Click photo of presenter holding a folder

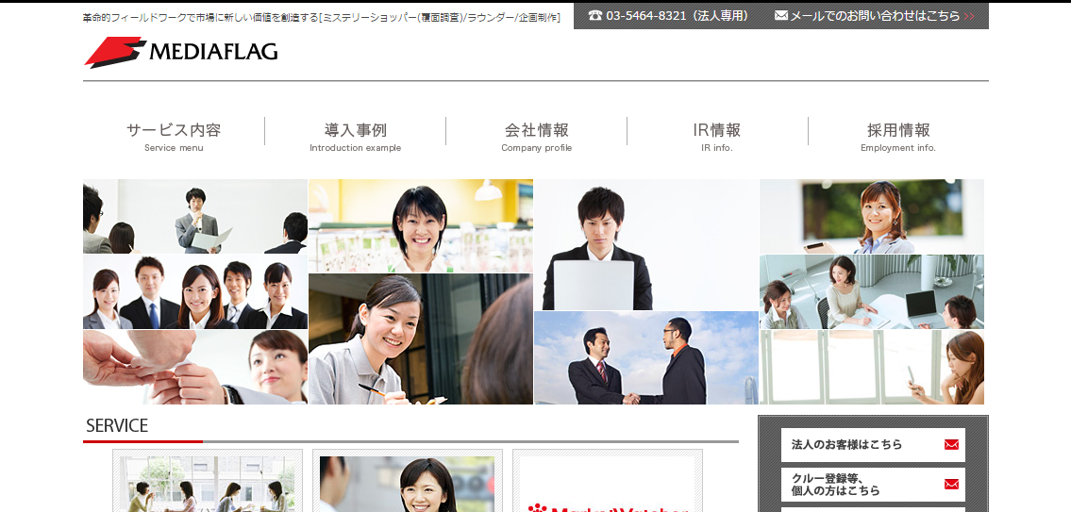195,217
